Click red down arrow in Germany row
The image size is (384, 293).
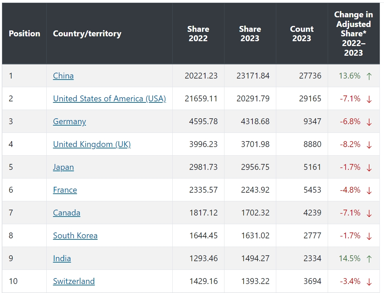369,122
